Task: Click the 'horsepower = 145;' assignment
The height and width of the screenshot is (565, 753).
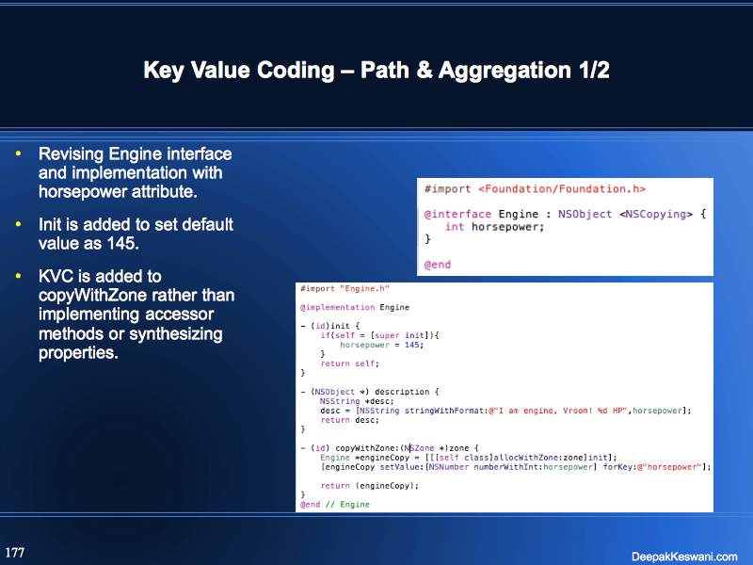Action: pos(381,345)
